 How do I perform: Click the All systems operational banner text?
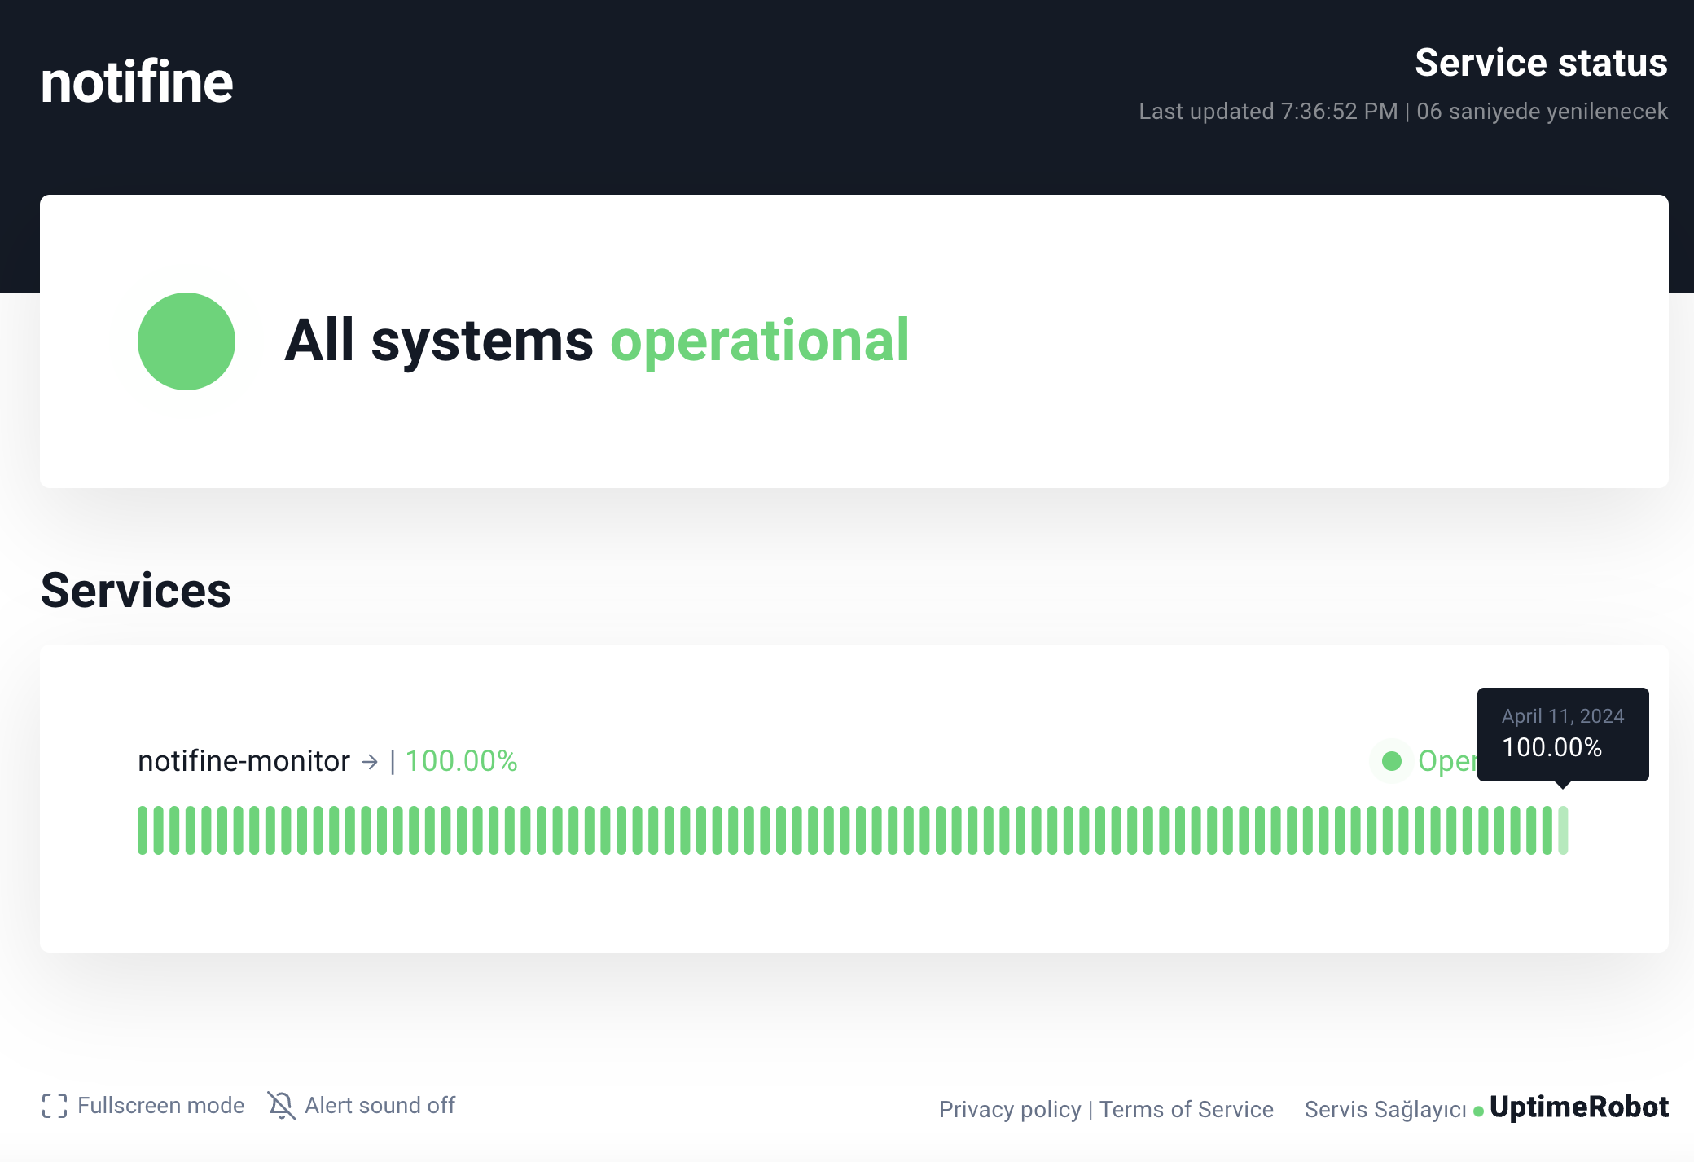pos(596,341)
